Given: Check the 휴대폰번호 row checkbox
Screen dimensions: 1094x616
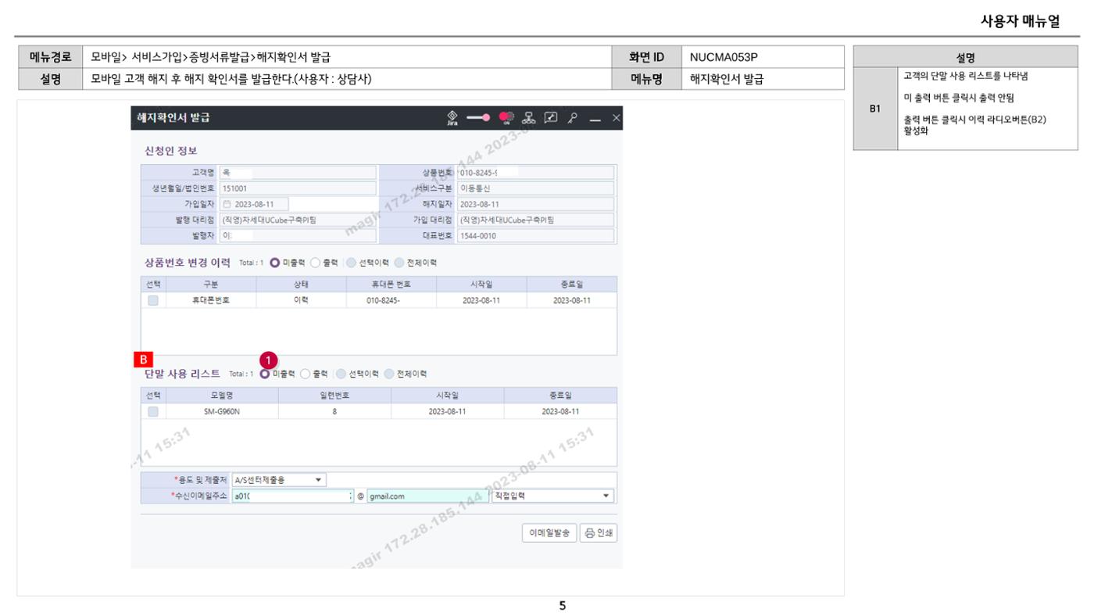Looking at the screenshot, I should [153, 300].
